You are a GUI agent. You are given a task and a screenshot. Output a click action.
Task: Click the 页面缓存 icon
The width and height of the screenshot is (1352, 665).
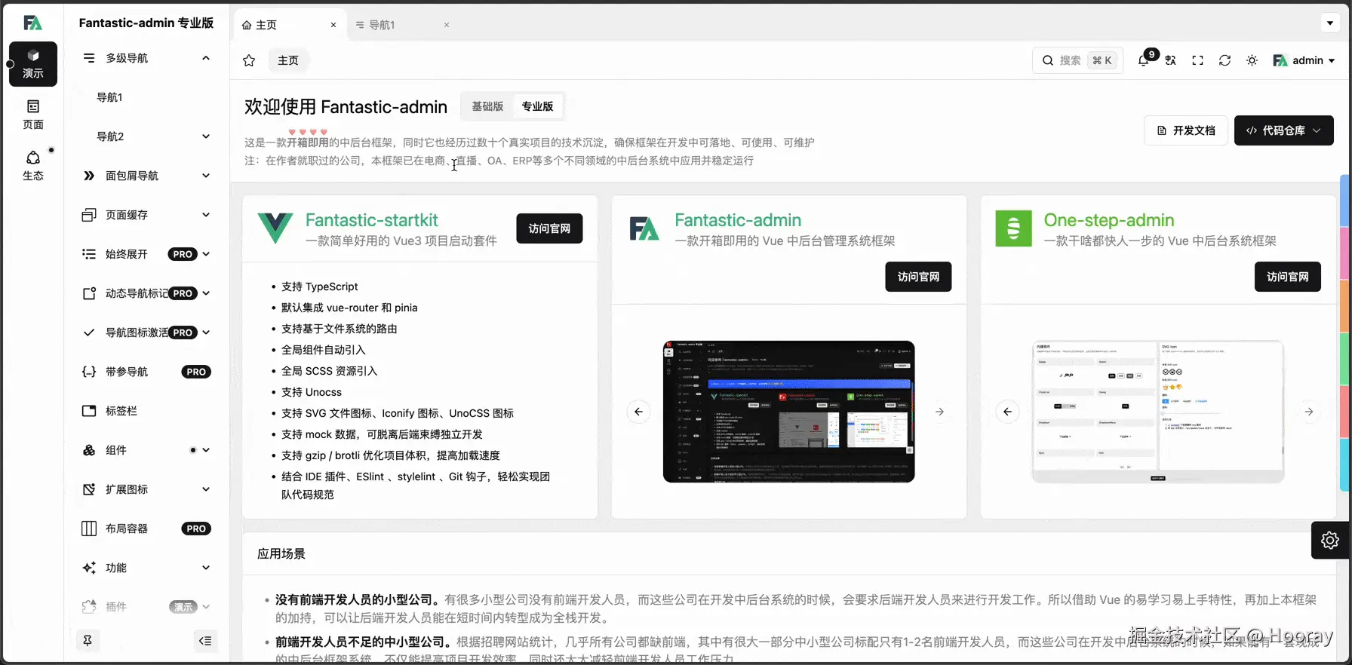click(89, 215)
